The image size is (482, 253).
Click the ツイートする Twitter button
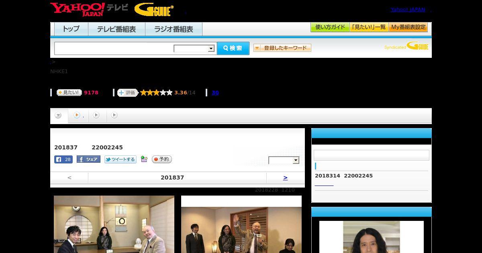pyautogui.click(x=120, y=159)
